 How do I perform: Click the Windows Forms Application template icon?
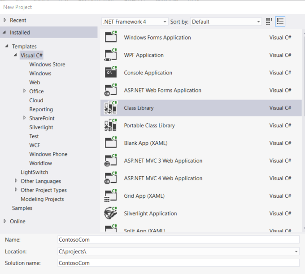click(110, 38)
